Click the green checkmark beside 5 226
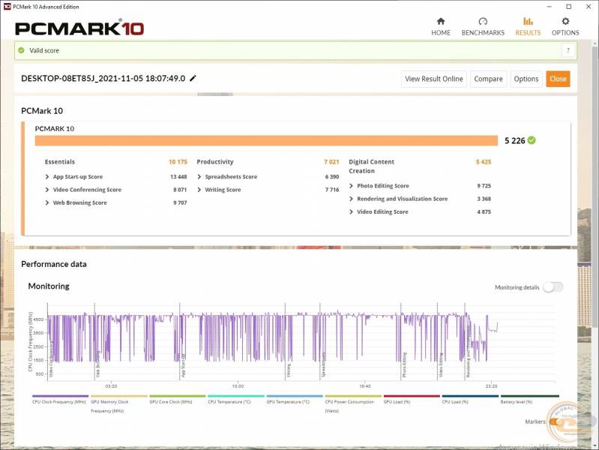Viewport: 599px width, 450px height. pos(532,140)
